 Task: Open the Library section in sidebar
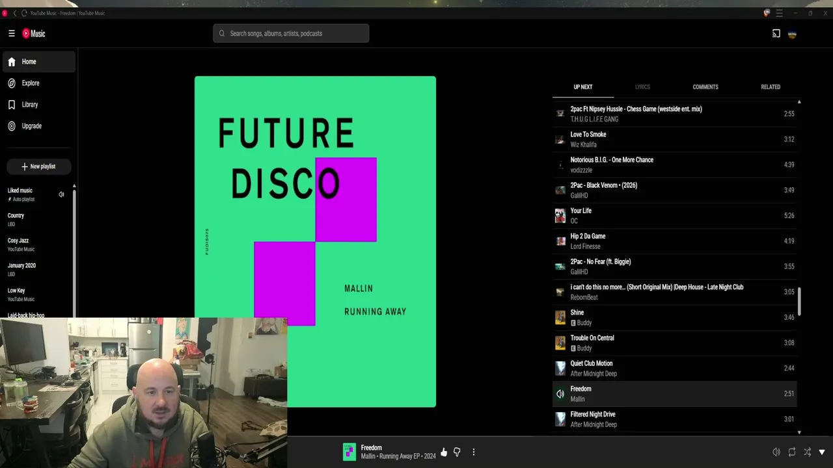[x=38, y=105]
